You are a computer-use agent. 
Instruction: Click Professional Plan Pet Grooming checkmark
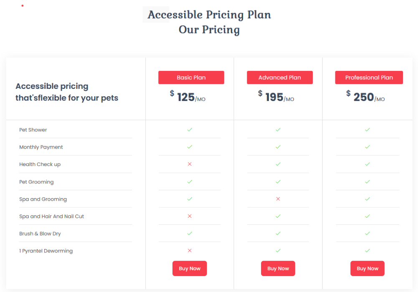tap(367, 182)
